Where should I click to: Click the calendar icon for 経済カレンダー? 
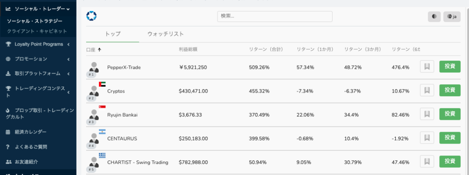pos(8,132)
